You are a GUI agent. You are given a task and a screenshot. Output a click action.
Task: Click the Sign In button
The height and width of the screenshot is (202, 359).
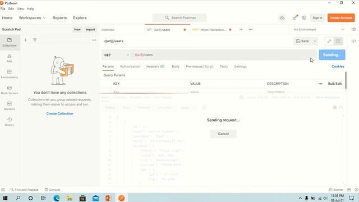317,17
